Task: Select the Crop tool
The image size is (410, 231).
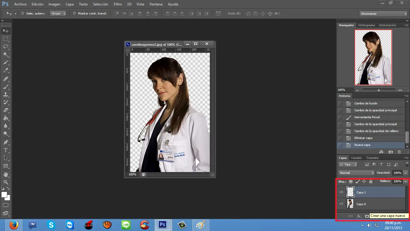Action: [x=6, y=63]
